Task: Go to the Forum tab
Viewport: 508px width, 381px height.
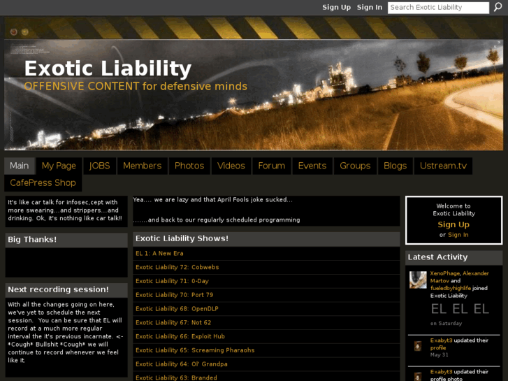Action: 272,166
